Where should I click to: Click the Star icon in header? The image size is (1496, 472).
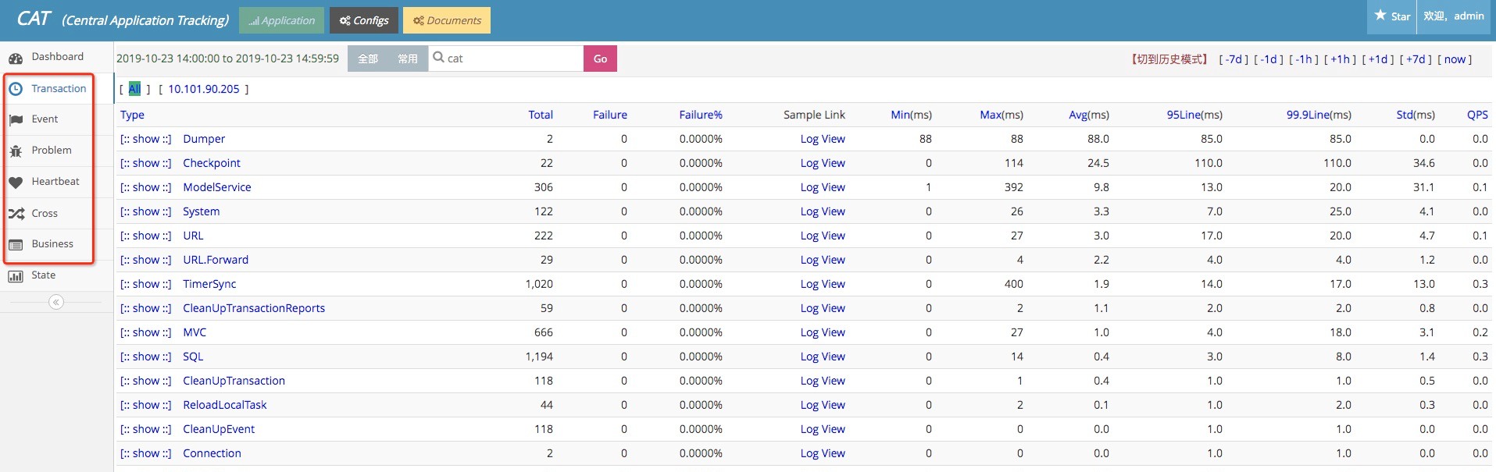tap(1380, 16)
